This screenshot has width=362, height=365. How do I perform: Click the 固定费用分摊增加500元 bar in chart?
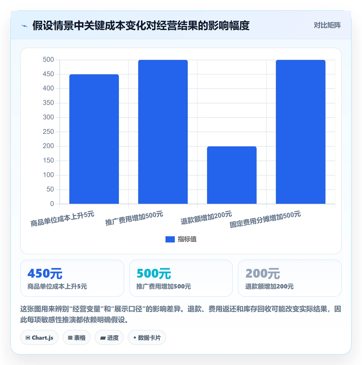point(300,132)
